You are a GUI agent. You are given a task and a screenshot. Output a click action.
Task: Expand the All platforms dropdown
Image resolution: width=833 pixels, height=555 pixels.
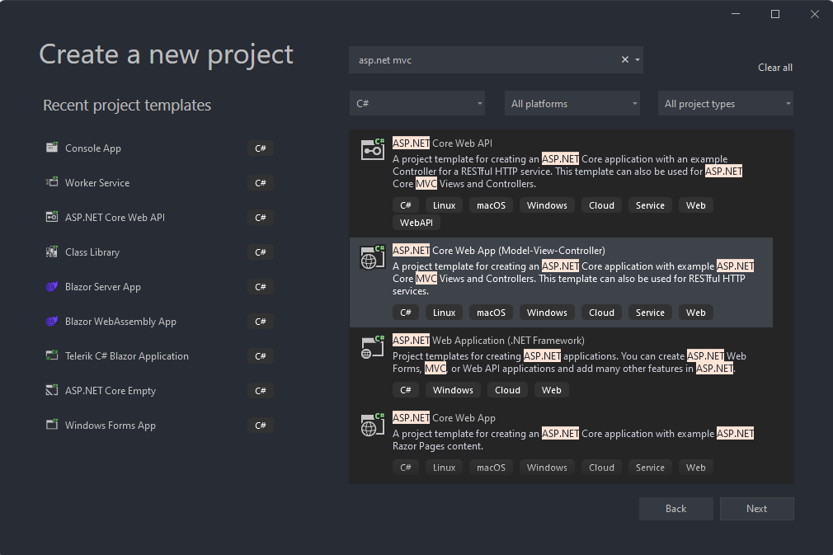[572, 104]
